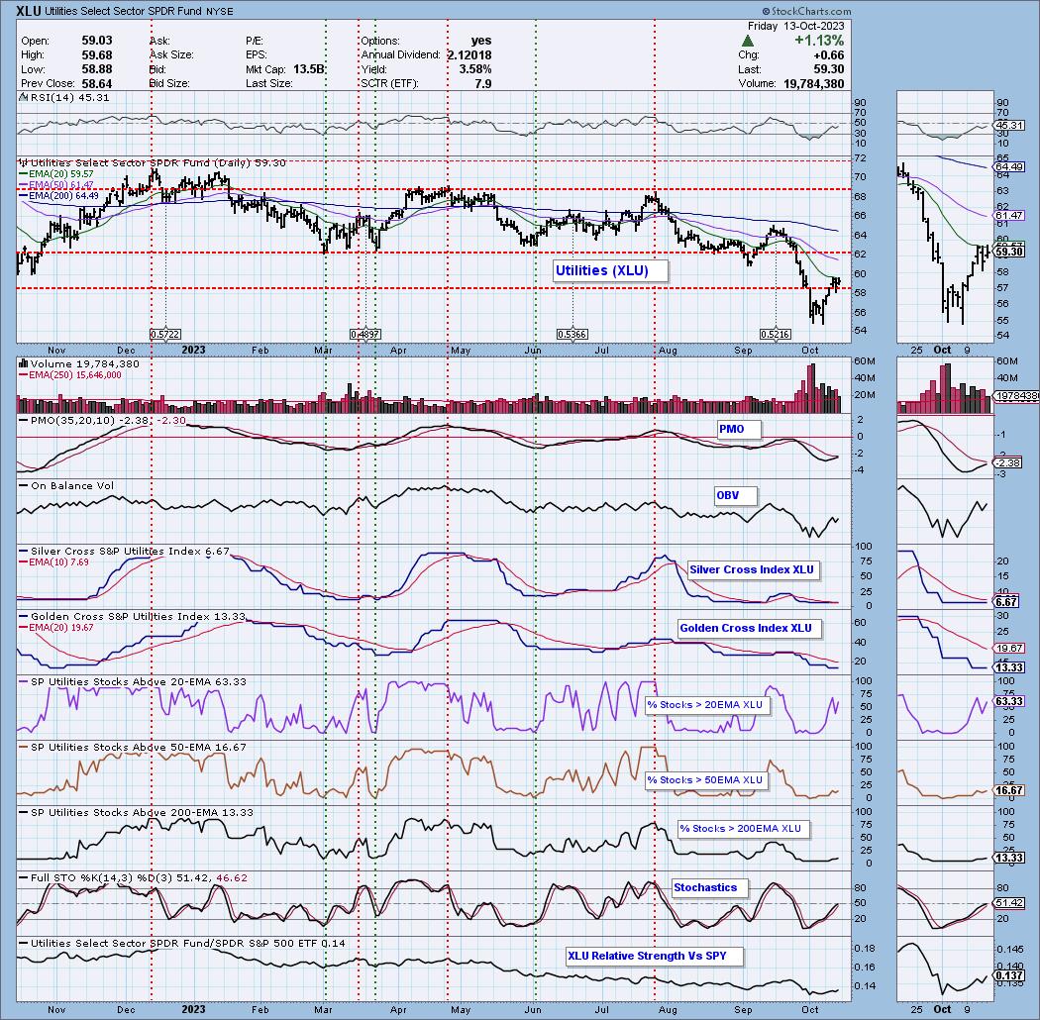The width and height of the screenshot is (1040, 1020).
Task: Click the green up-arrow change indicator
Action: click(748, 41)
